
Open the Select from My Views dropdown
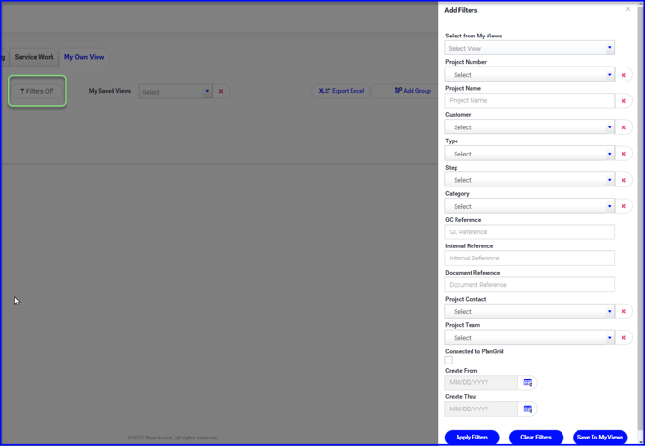coord(530,48)
